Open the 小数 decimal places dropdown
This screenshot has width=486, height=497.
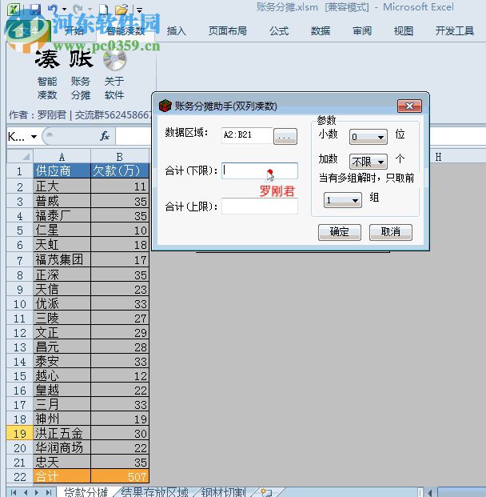(368, 137)
